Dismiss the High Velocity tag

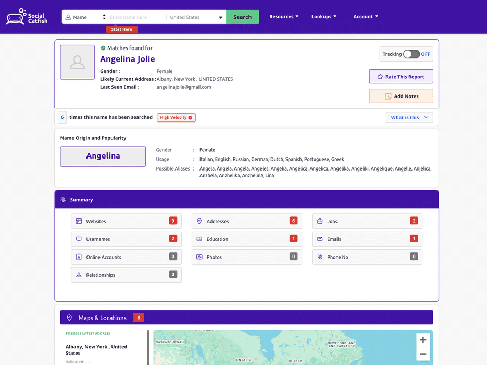click(x=190, y=118)
